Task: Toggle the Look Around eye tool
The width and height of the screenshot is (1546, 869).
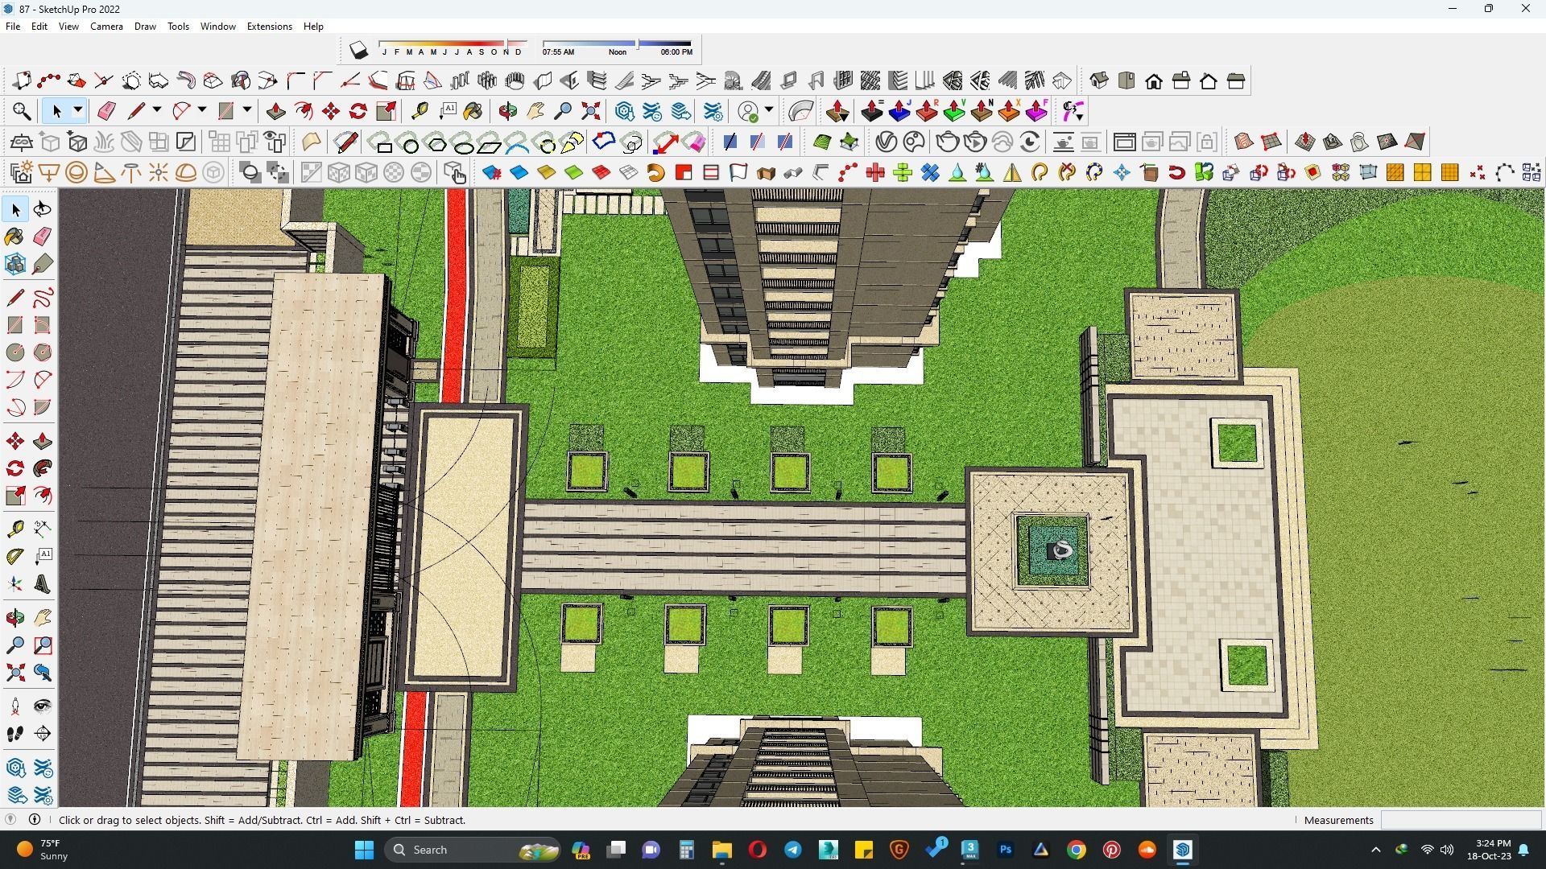Action: [x=43, y=706]
